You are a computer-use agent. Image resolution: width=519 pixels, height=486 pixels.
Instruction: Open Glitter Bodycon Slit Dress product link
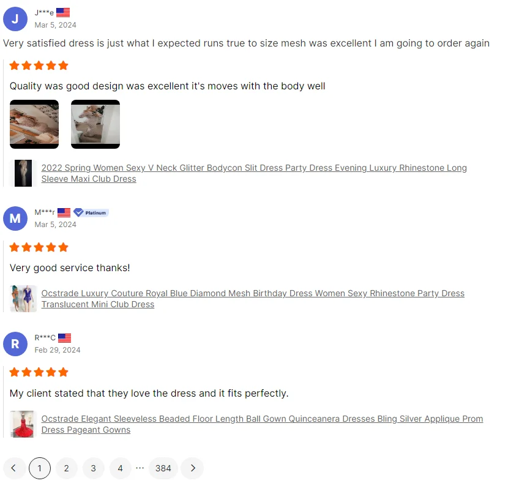click(x=254, y=173)
